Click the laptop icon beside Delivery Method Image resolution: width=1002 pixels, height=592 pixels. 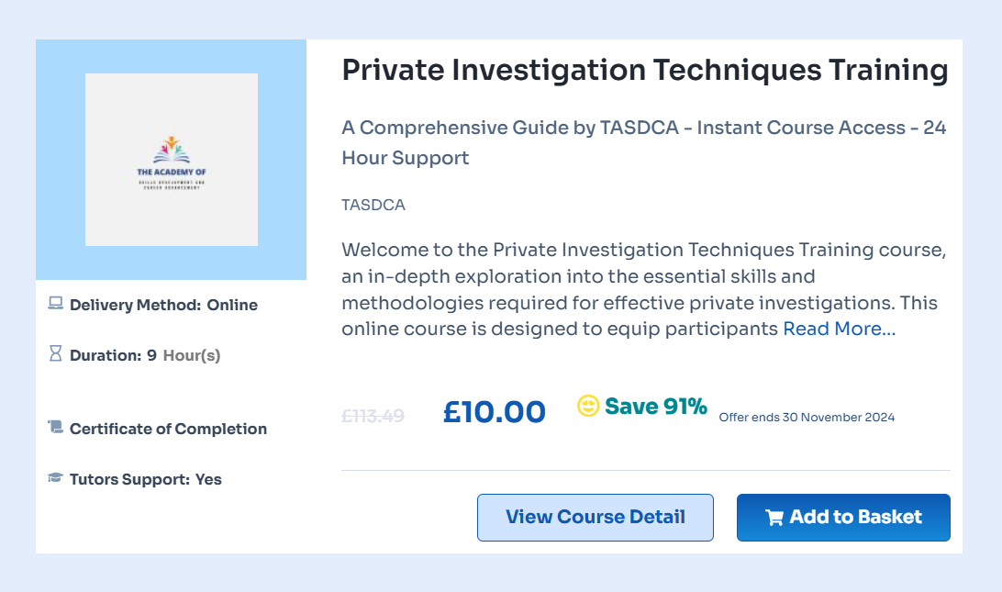click(56, 303)
